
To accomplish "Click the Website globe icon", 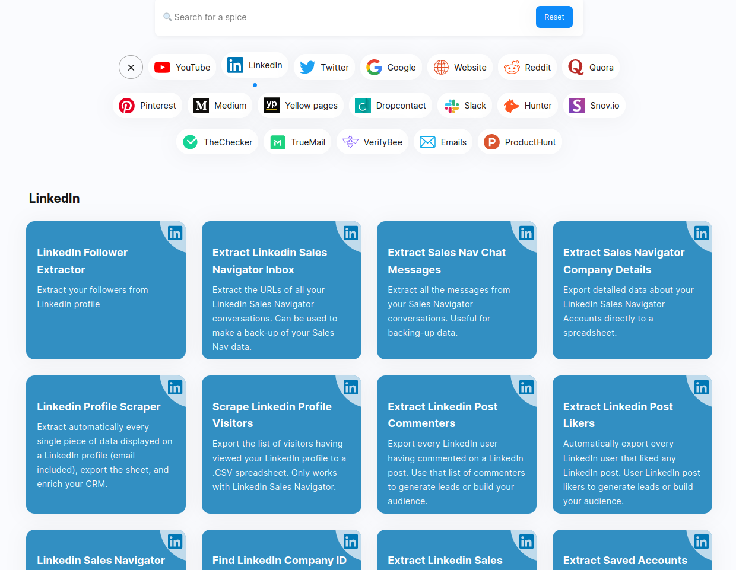I will click(441, 68).
